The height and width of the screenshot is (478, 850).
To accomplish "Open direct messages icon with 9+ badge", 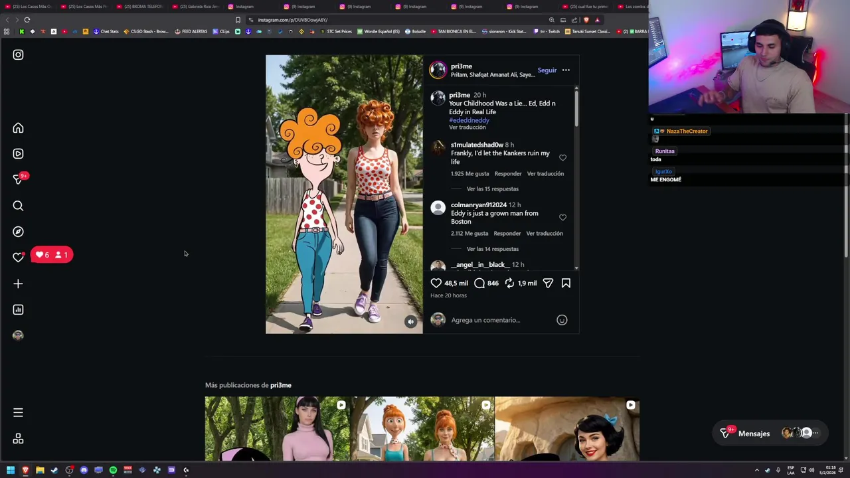I will 19,179.
